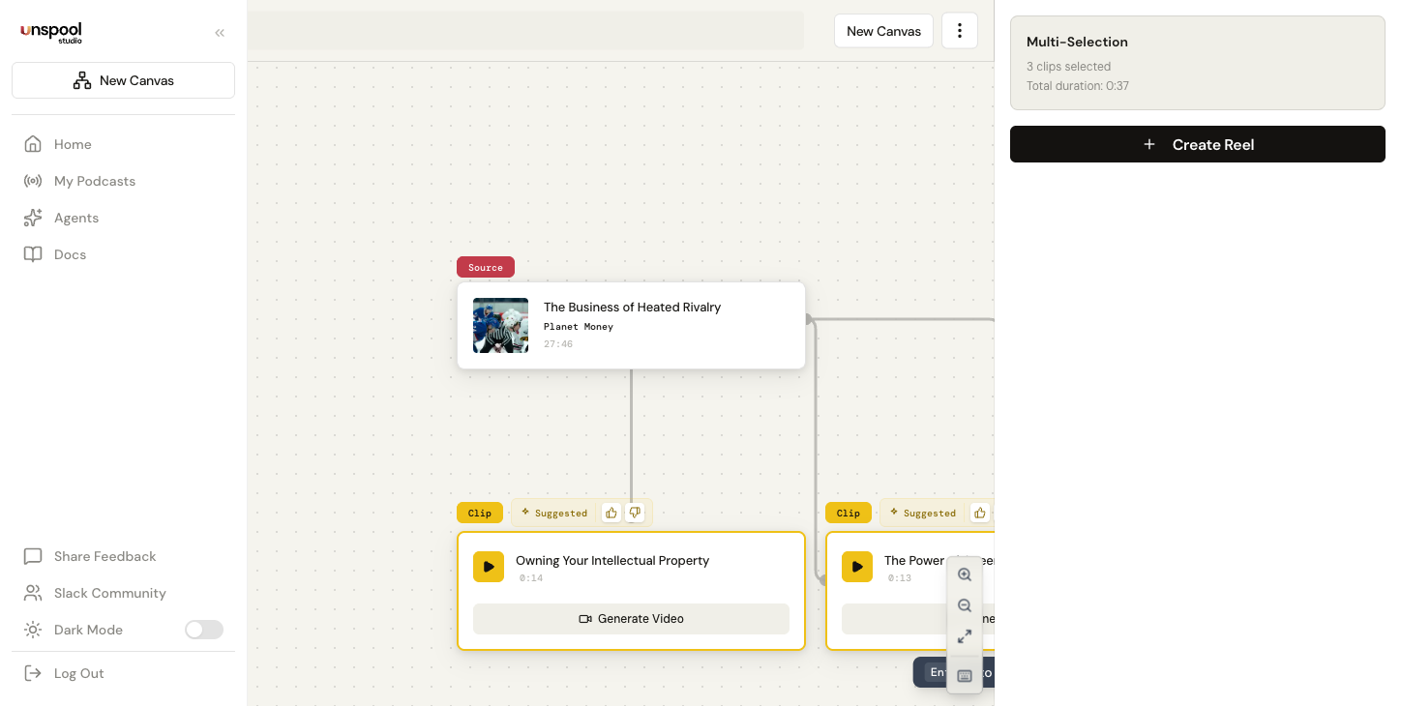The width and height of the screenshot is (1401, 706).
Task: Log out from the sidebar
Action: [78, 673]
